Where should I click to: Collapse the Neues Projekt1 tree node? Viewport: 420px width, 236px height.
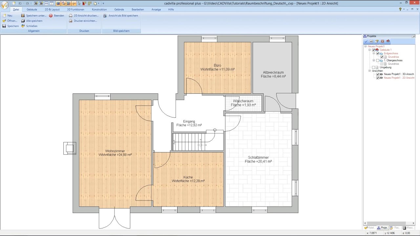click(x=366, y=46)
